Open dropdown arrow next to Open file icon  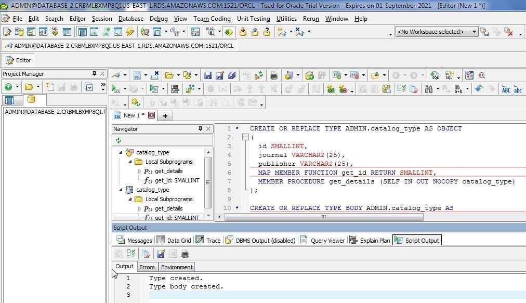[178, 75]
